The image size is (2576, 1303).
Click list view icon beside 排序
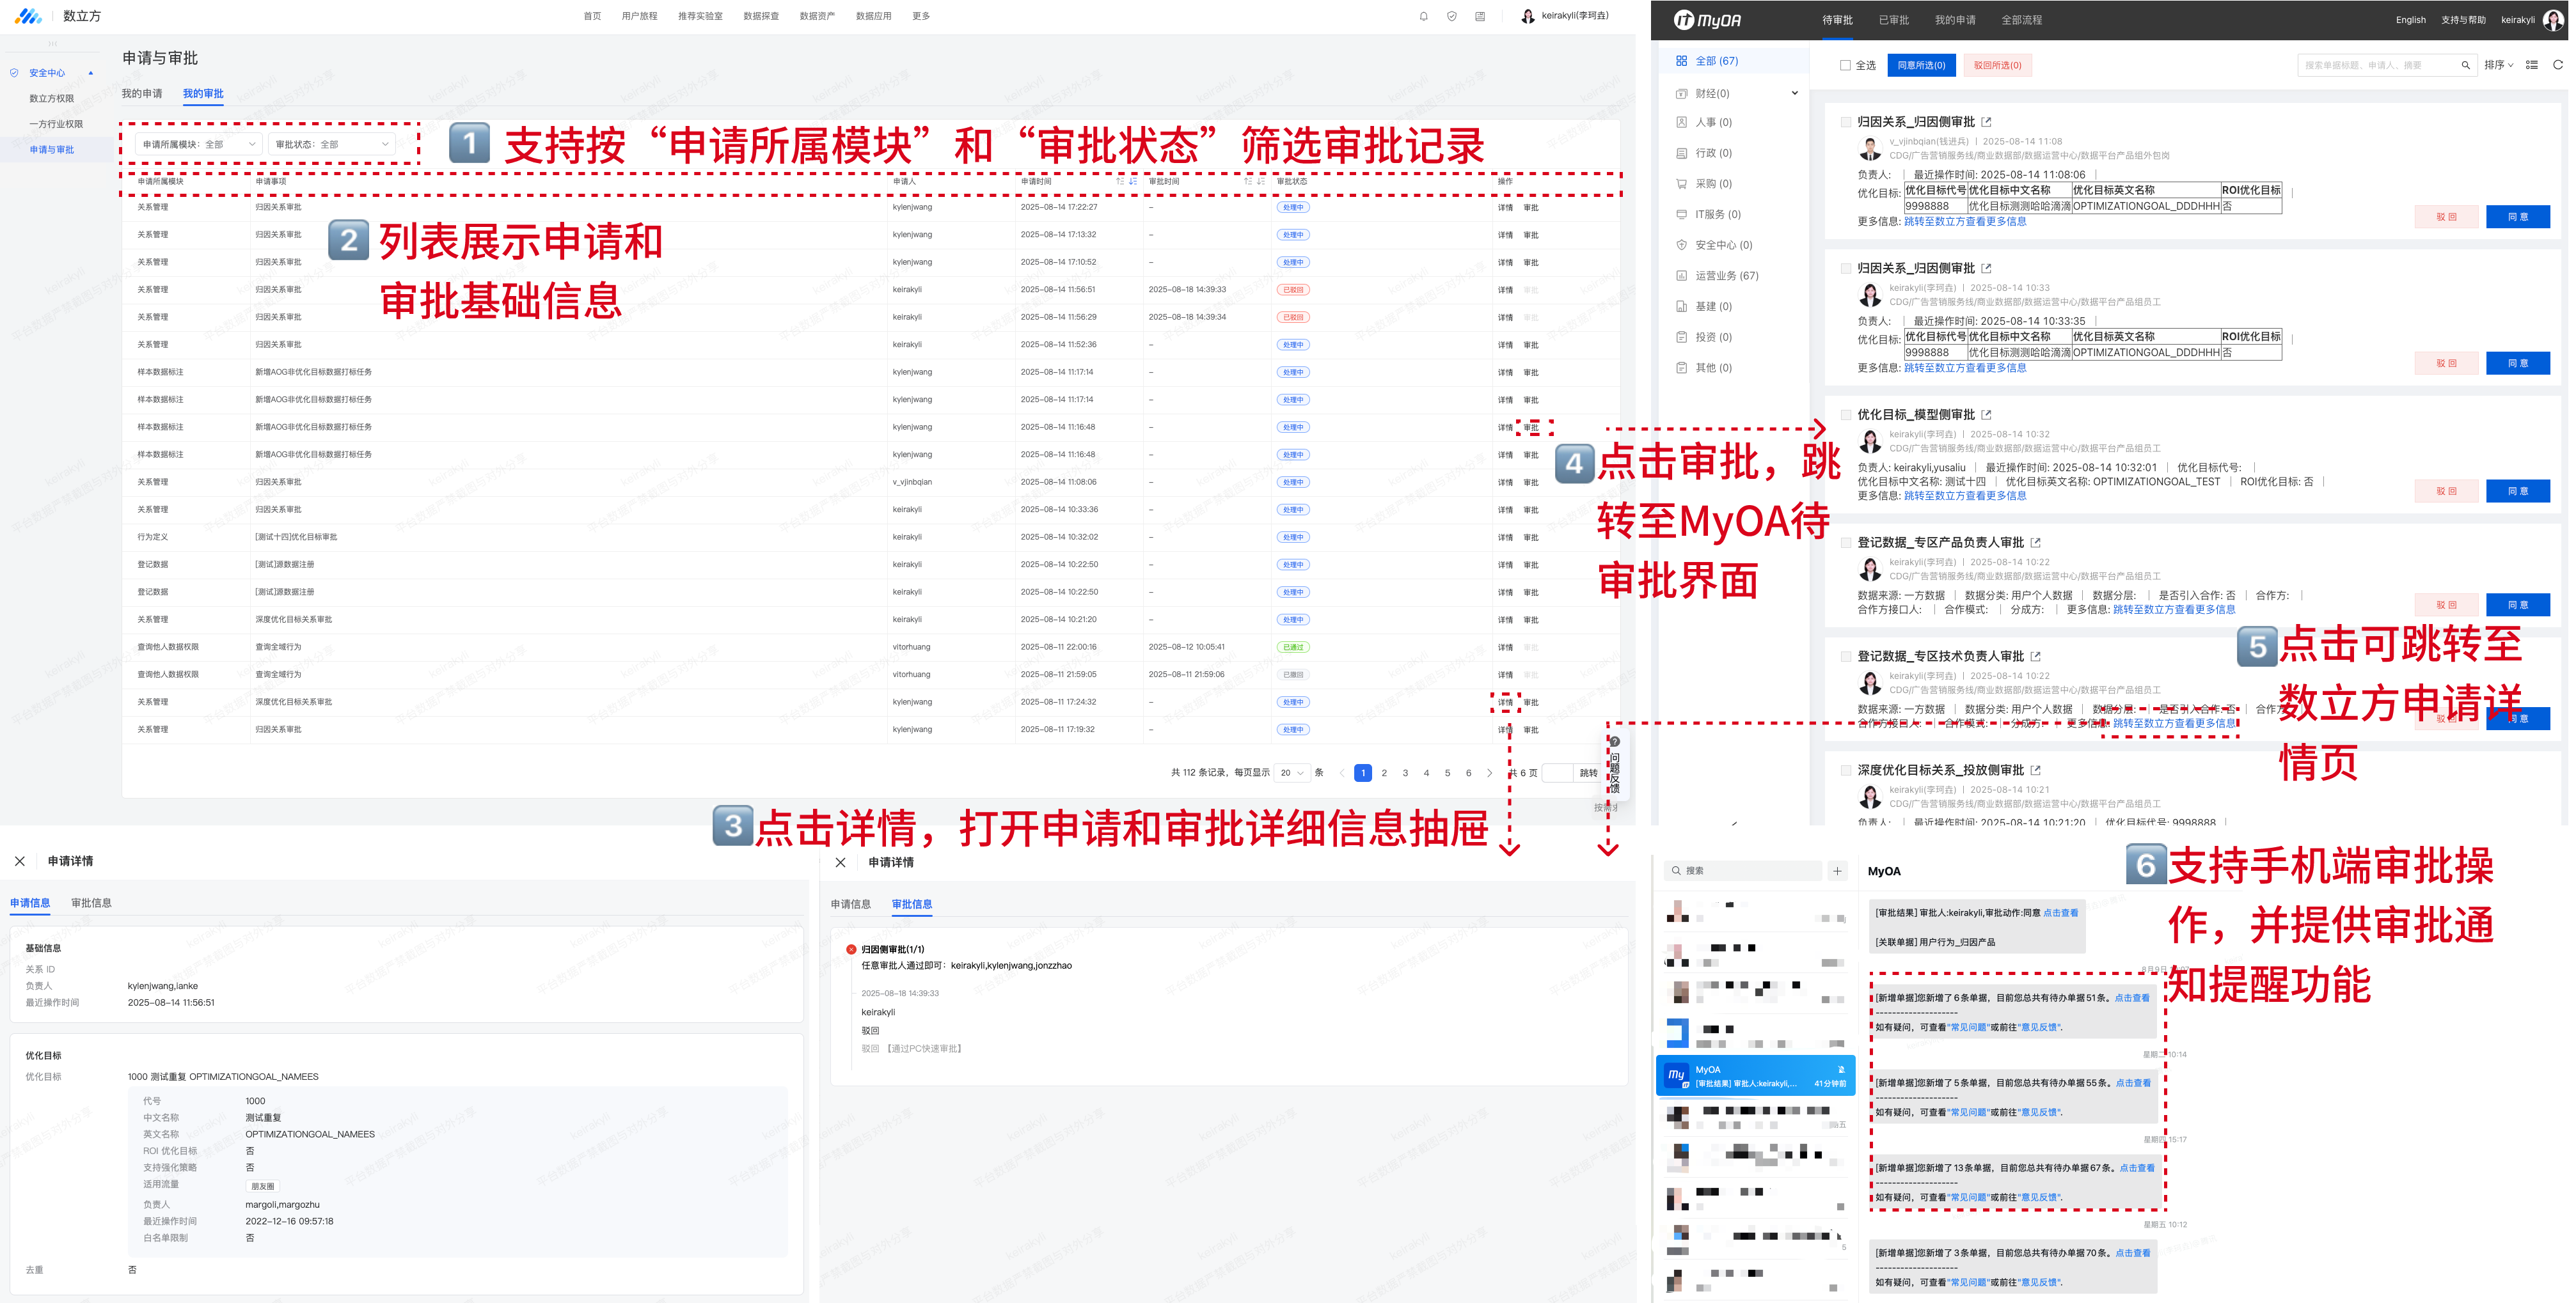2532,65
